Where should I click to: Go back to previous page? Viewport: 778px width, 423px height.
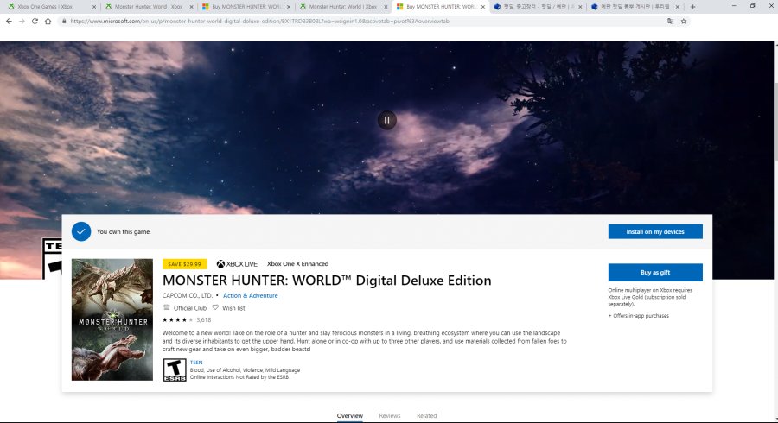tap(9, 22)
